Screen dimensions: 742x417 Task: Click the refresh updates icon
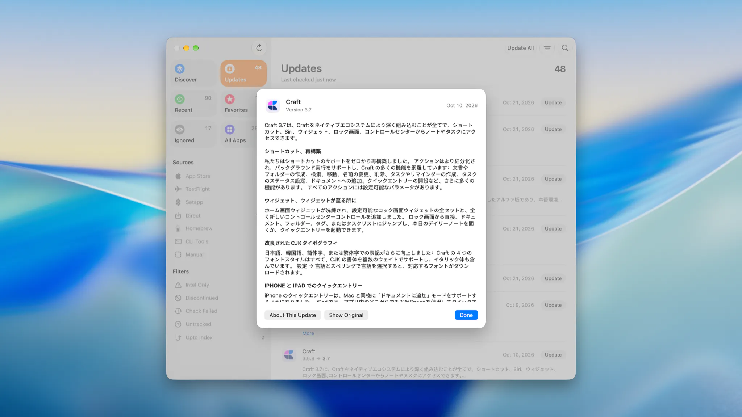point(259,48)
